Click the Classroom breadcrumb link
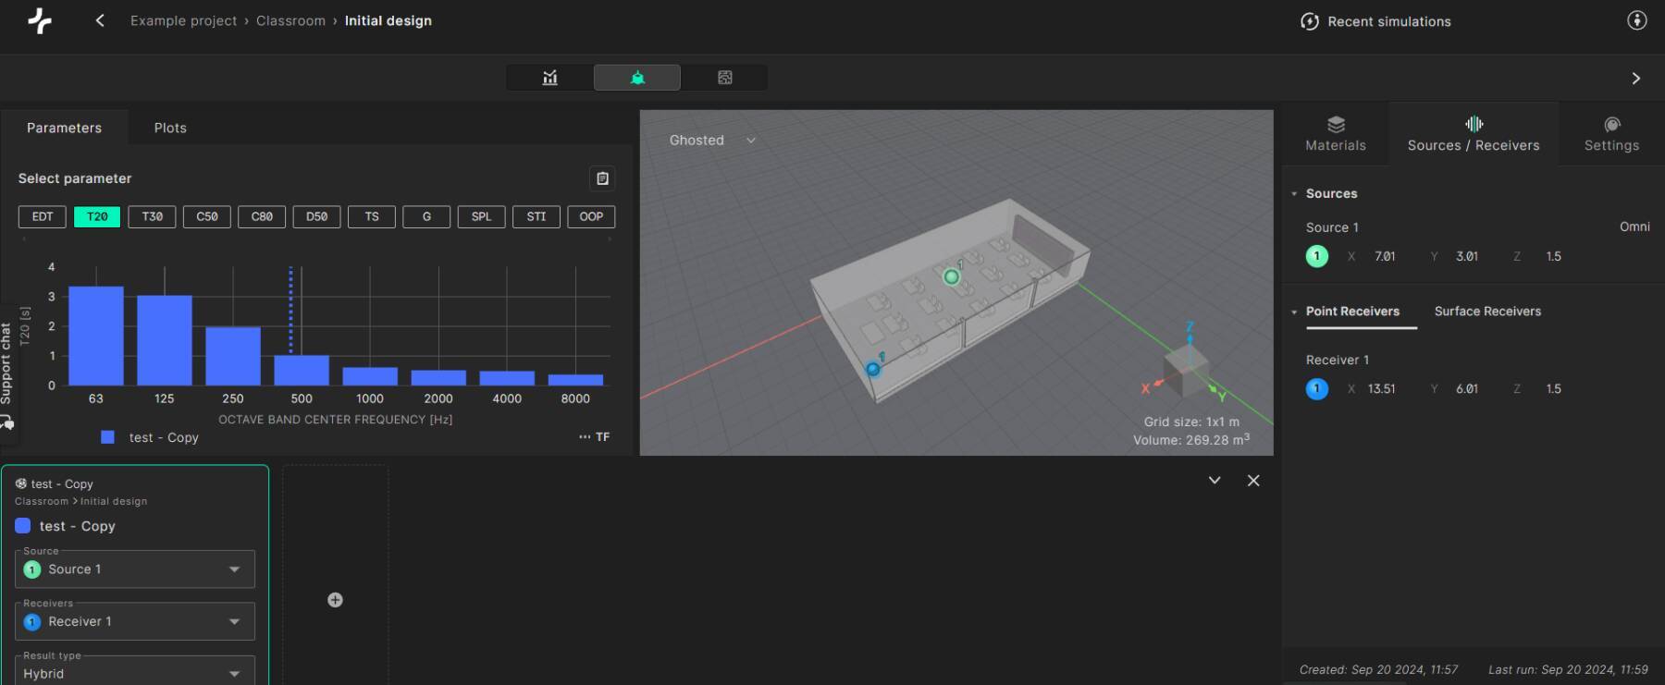 tap(290, 20)
